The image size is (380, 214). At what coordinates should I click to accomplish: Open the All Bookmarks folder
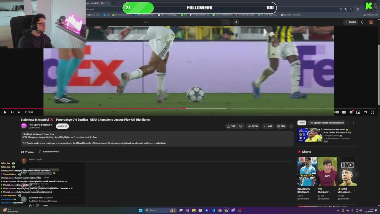pyautogui.click(x=370, y=15)
